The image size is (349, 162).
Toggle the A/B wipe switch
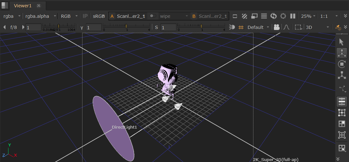click(x=153, y=16)
